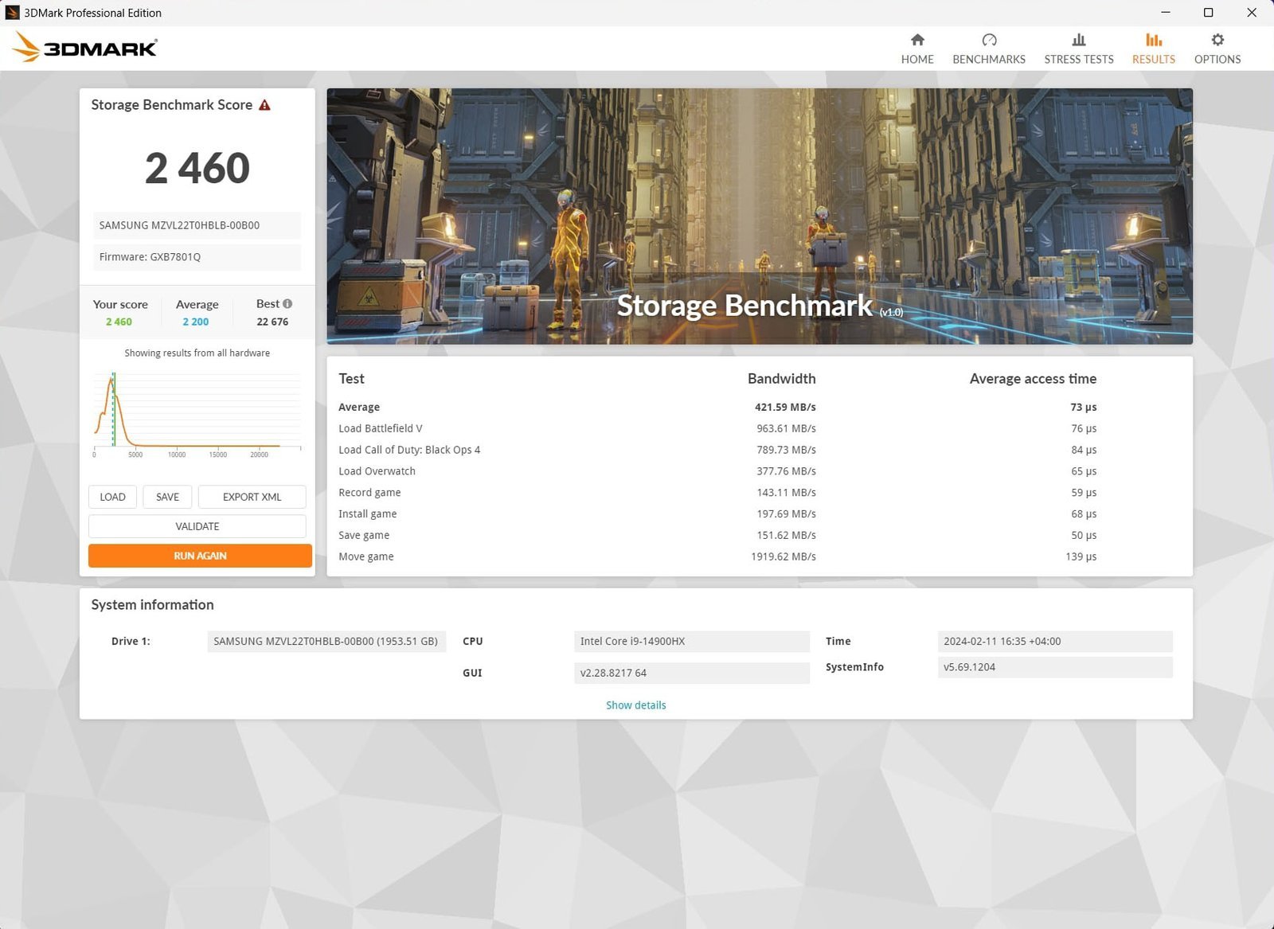The height and width of the screenshot is (929, 1274).
Task: Click the VALIDATE button
Action: click(x=197, y=526)
